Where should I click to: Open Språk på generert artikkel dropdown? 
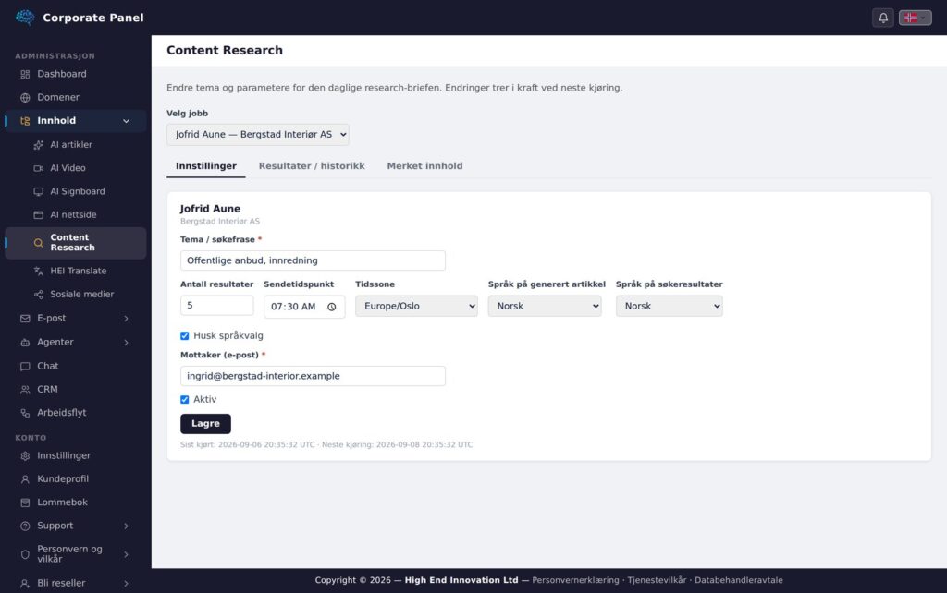point(545,306)
